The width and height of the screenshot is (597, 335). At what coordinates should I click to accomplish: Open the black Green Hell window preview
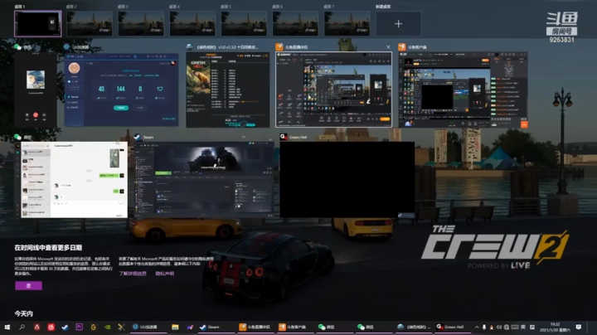347,180
